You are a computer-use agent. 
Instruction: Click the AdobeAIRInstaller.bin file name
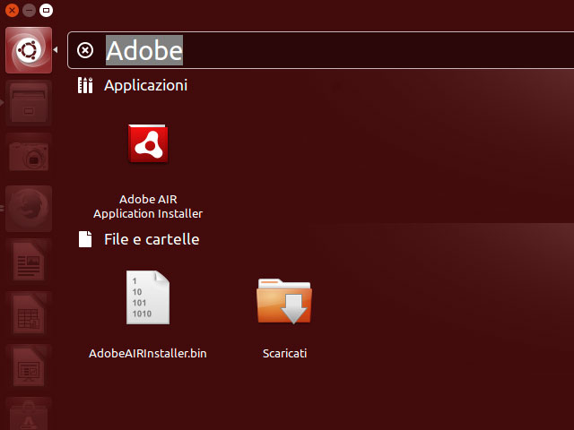point(148,353)
